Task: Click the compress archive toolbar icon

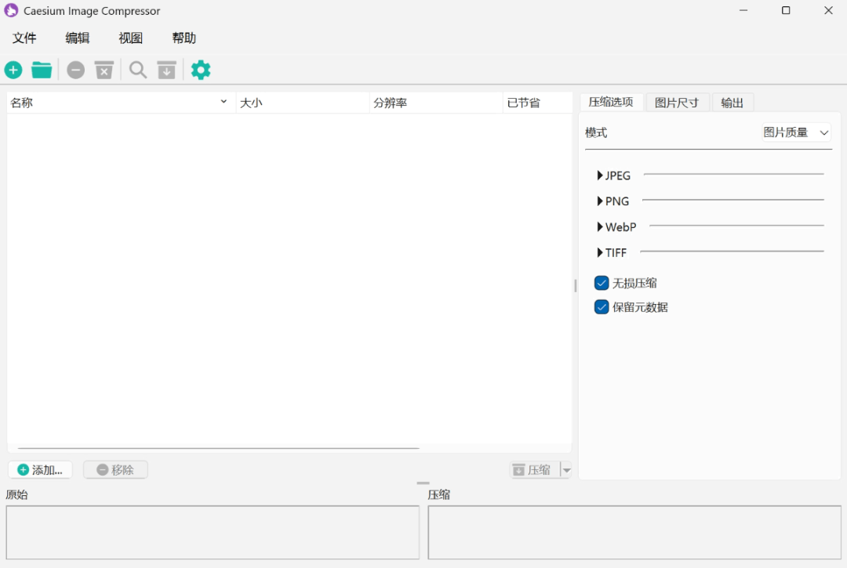Action: coord(166,71)
